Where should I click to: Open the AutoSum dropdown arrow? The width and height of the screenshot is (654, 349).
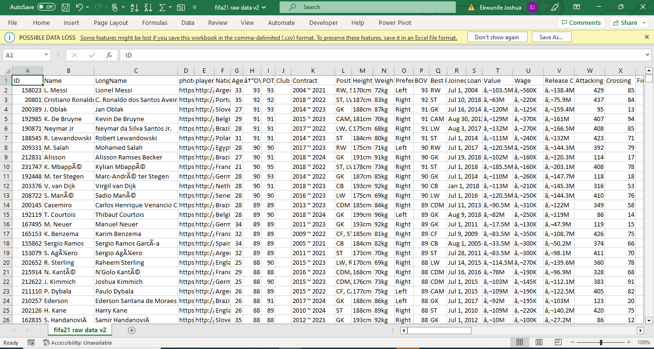[x=170, y=7]
